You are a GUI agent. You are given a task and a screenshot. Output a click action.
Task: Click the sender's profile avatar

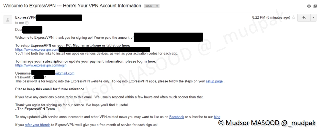point(7,20)
